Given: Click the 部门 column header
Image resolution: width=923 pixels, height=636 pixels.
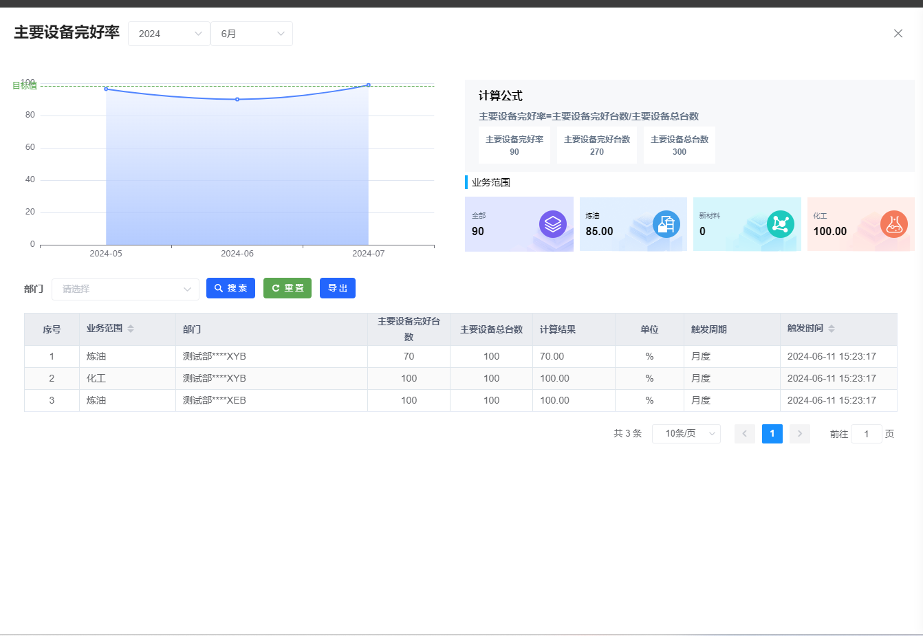Looking at the screenshot, I should point(272,329).
